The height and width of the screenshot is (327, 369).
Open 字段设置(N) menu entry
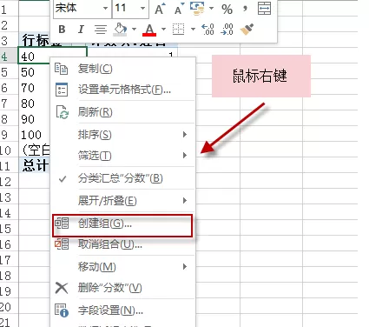click(122, 310)
